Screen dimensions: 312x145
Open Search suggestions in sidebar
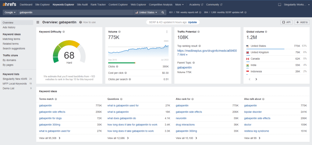[14, 49]
